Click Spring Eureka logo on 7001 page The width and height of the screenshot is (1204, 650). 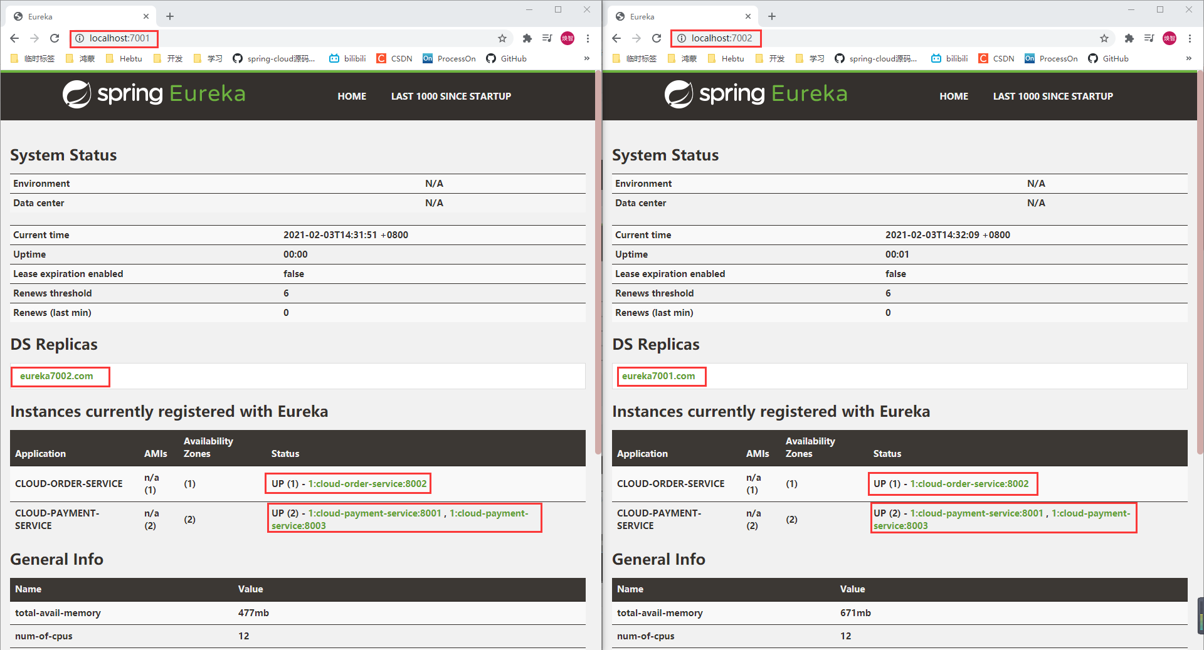(x=154, y=94)
